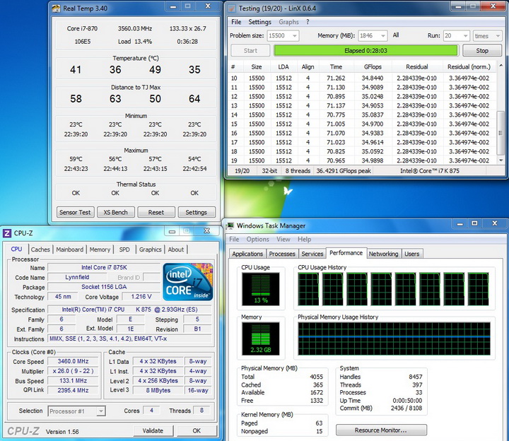The image size is (509, 441).
Task: Click the Start button in LinX
Action: pyautogui.click(x=250, y=51)
